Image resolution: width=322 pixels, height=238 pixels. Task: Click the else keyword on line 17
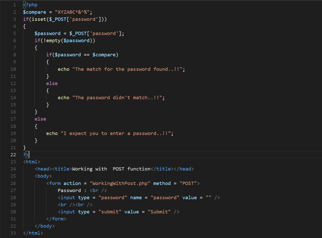click(40, 119)
